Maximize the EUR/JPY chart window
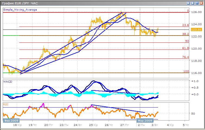This screenshot has height=130, width=205. (197, 3)
